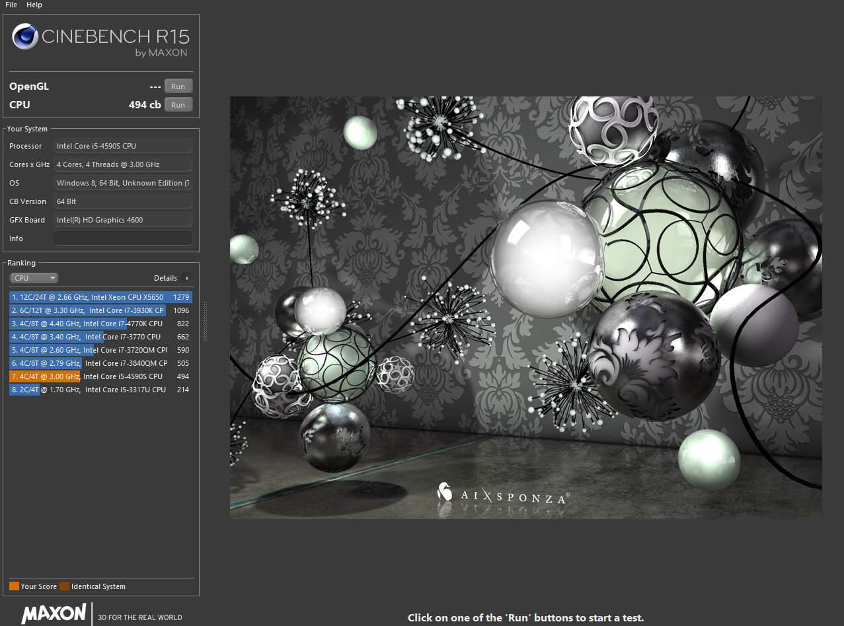This screenshot has height=626, width=844.
Task: Select ranking row Intel Xeon CPU X5650
Action: [100, 297]
